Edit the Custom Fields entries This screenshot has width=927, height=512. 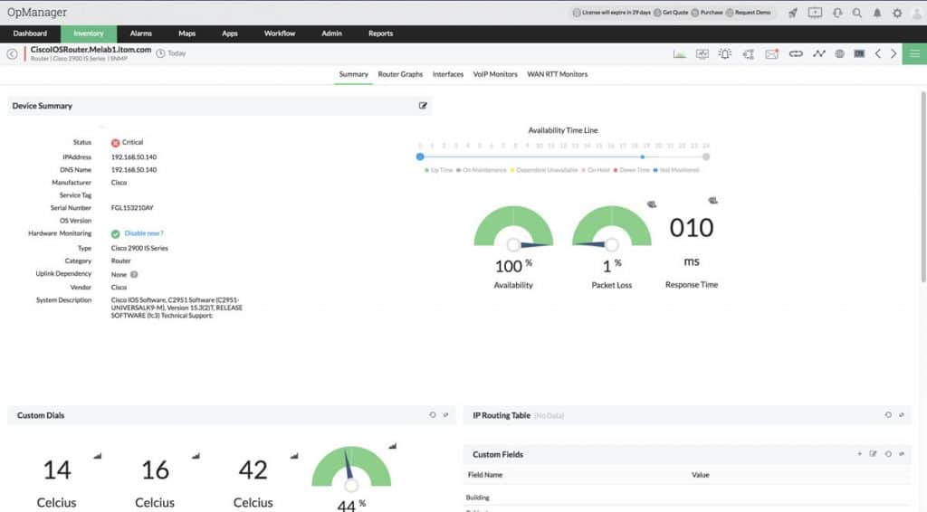click(874, 454)
